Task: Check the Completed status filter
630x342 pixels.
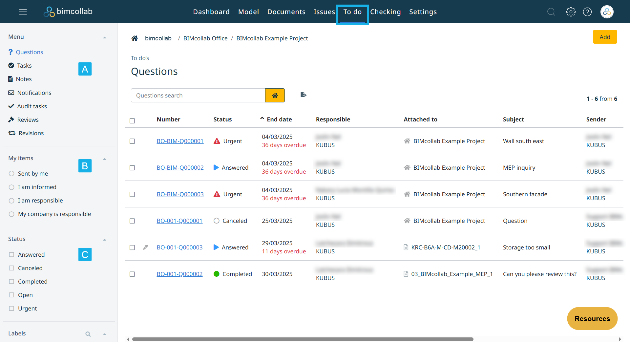Action: (11, 282)
